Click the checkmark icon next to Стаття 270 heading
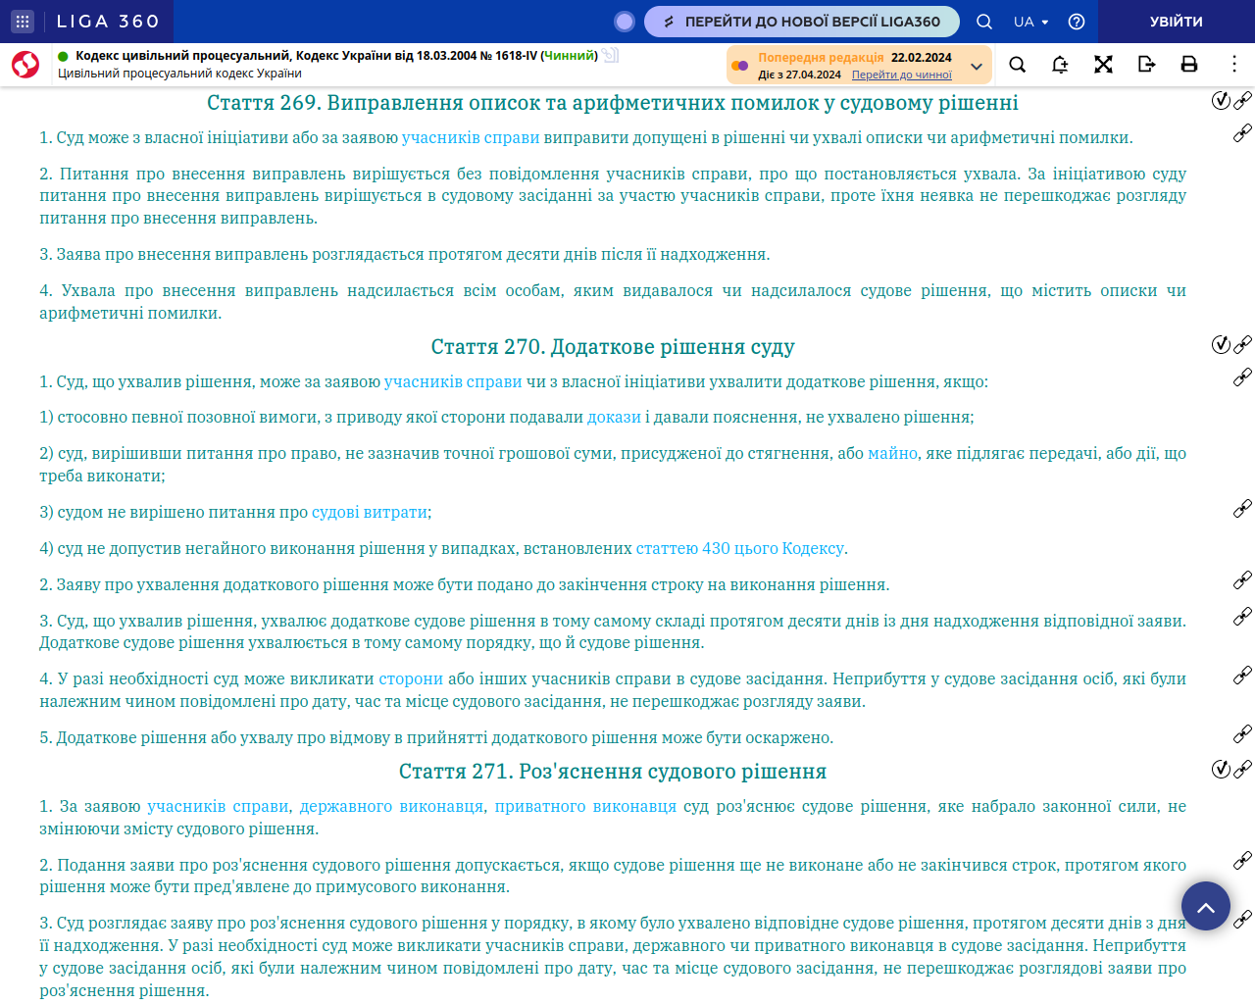The width and height of the screenshot is (1255, 1004). (x=1221, y=344)
